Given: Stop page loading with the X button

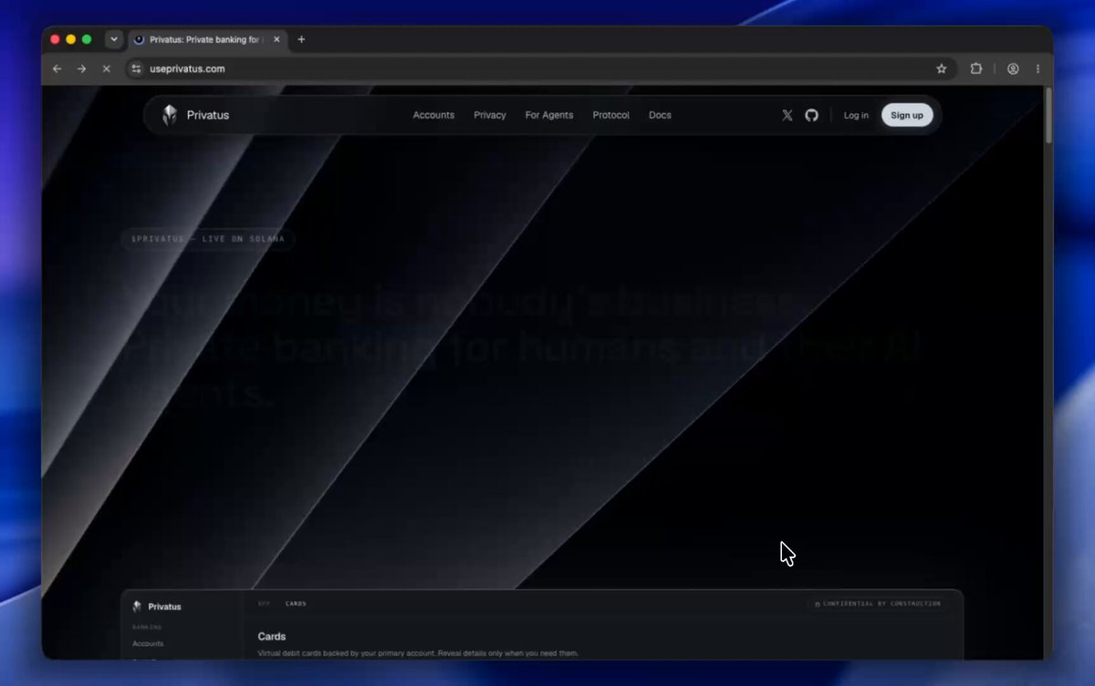Looking at the screenshot, I should 106,68.
